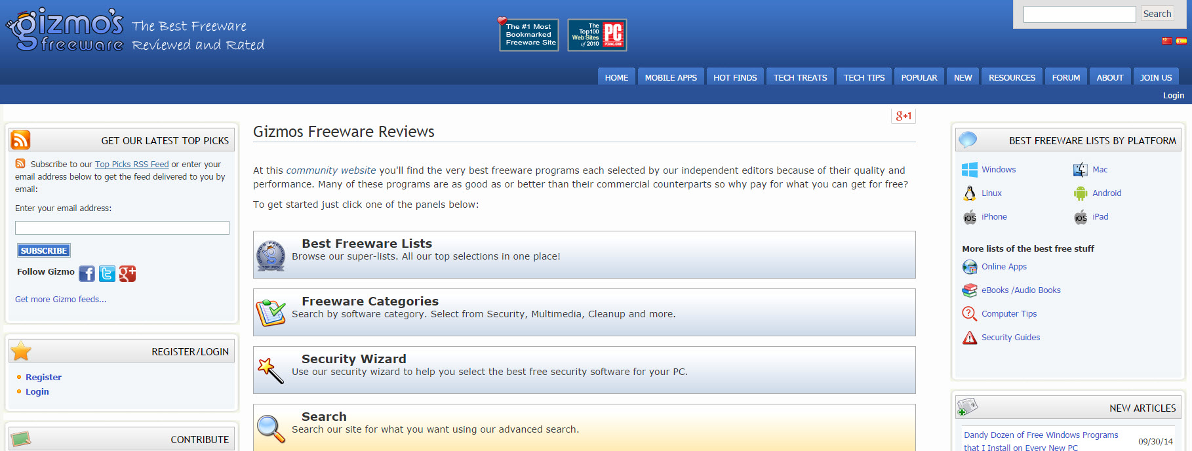
Task: Open the Hot Finds tab
Action: tap(734, 77)
